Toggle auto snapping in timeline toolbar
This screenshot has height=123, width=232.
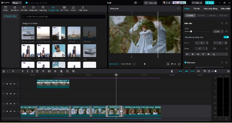click(186, 71)
